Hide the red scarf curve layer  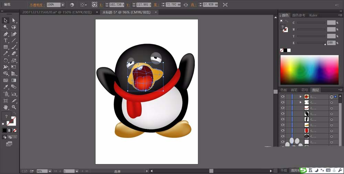[283, 108]
